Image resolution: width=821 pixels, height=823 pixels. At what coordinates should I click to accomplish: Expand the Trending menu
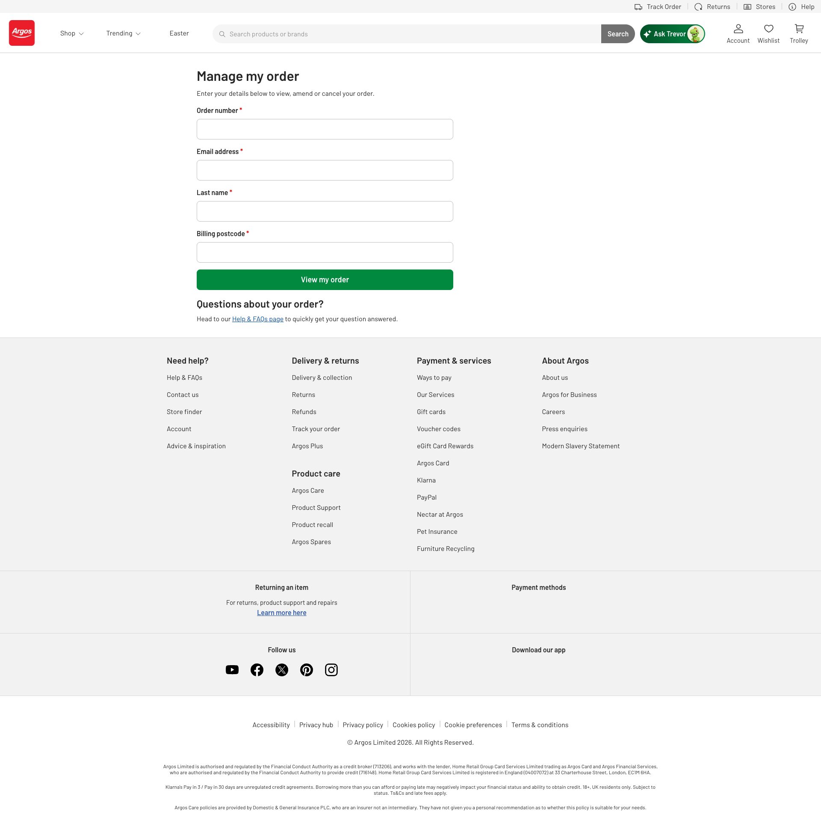click(123, 33)
